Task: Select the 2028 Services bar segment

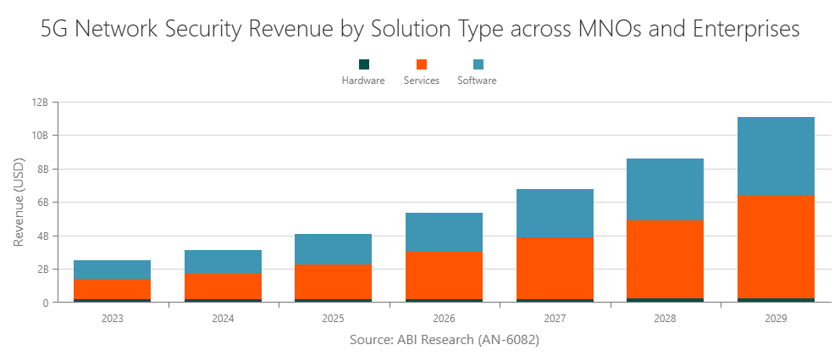Action: coord(665,259)
